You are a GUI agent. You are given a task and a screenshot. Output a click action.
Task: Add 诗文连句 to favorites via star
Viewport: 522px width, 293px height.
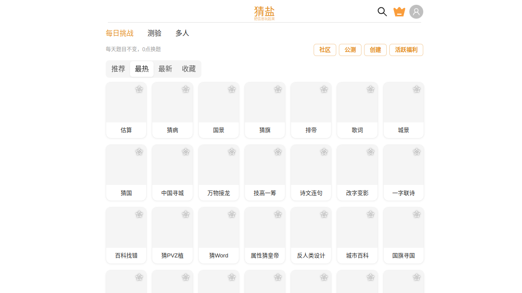coord(324,152)
